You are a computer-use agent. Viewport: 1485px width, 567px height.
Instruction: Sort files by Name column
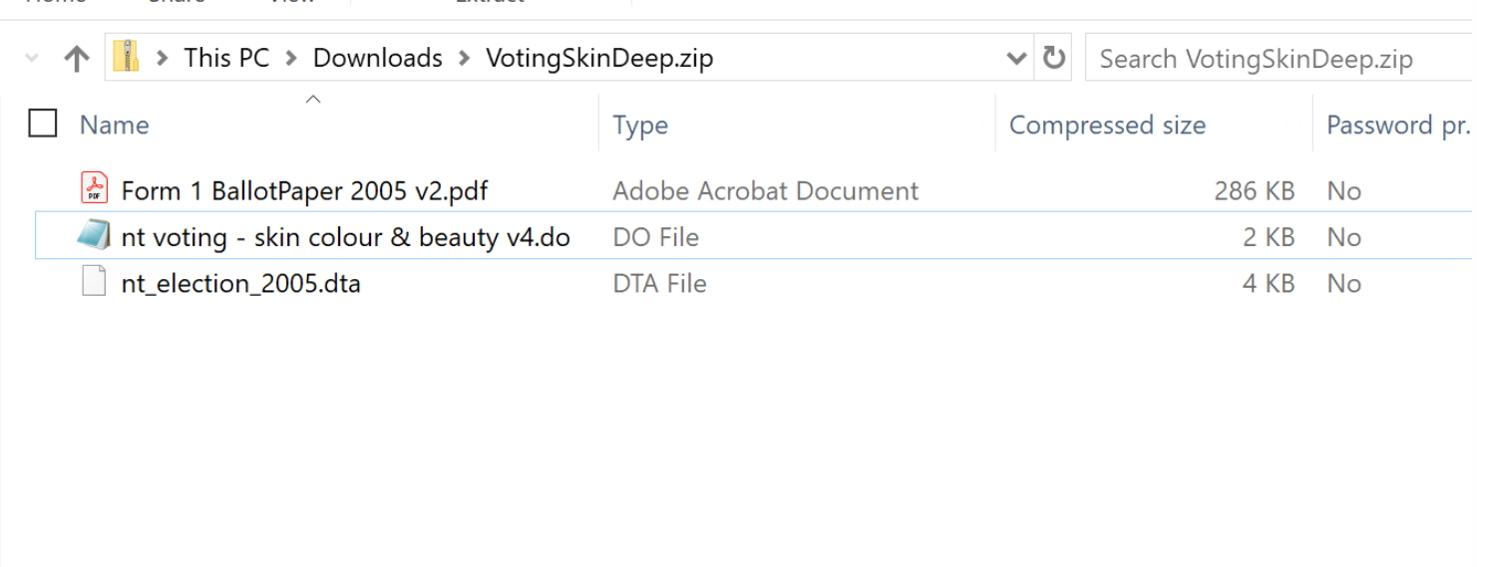(x=114, y=126)
